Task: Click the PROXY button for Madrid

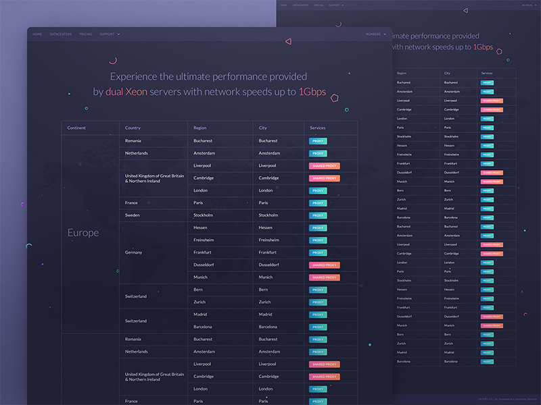Action: coord(318,315)
